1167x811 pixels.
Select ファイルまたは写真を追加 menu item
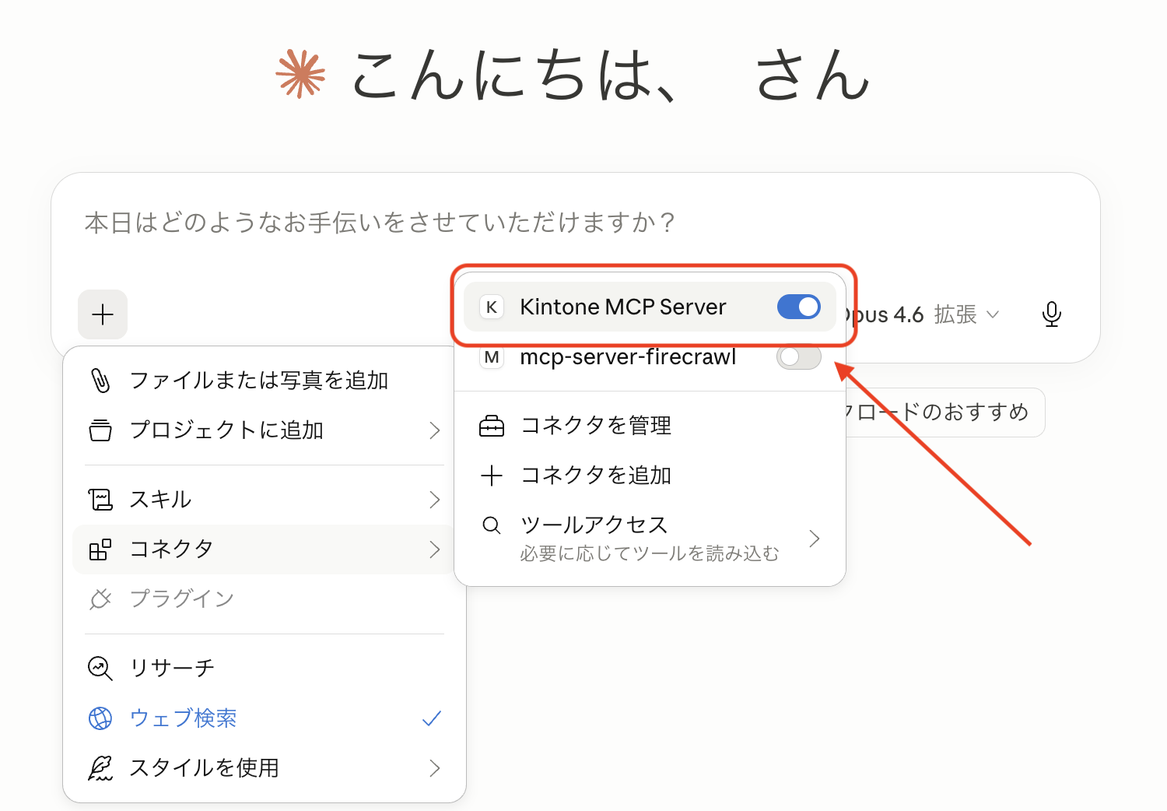pyautogui.click(x=264, y=381)
